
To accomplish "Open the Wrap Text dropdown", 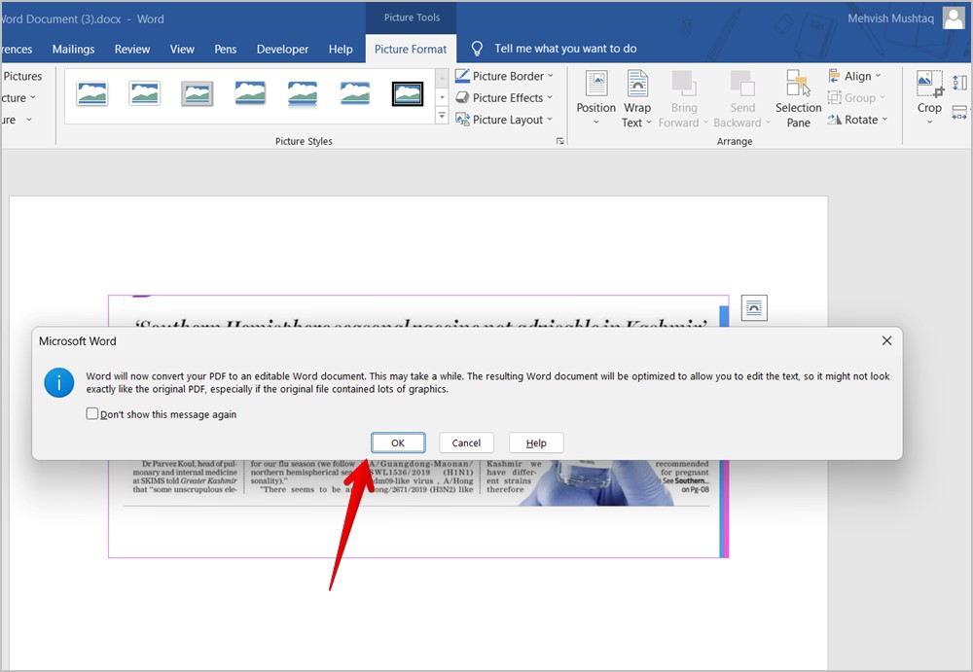I will [x=637, y=98].
